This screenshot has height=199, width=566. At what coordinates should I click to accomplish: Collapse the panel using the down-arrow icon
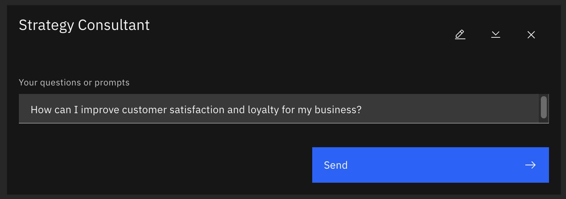495,35
